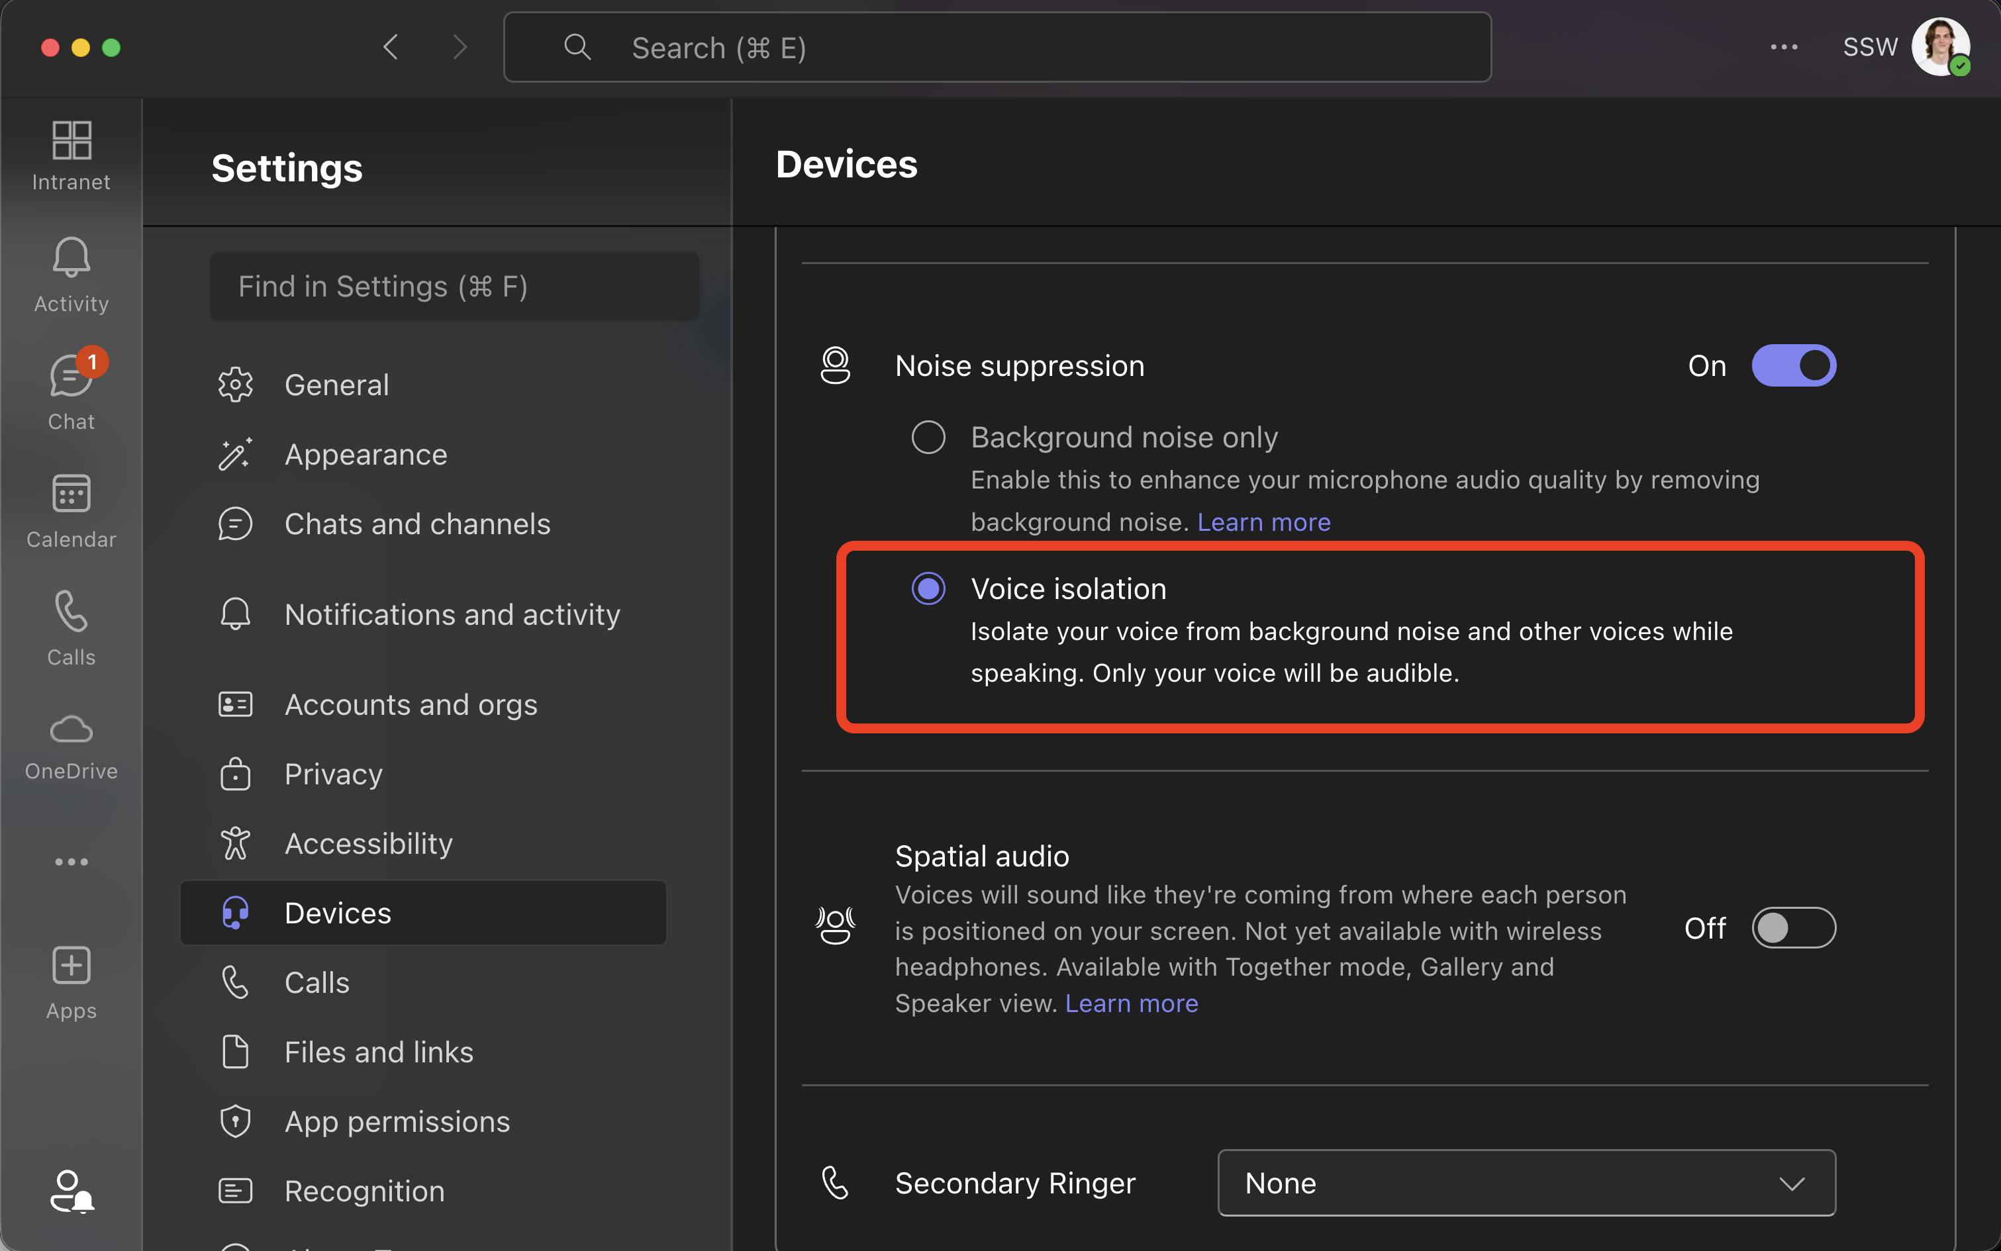Click the Find in Settings field

point(454,286)
